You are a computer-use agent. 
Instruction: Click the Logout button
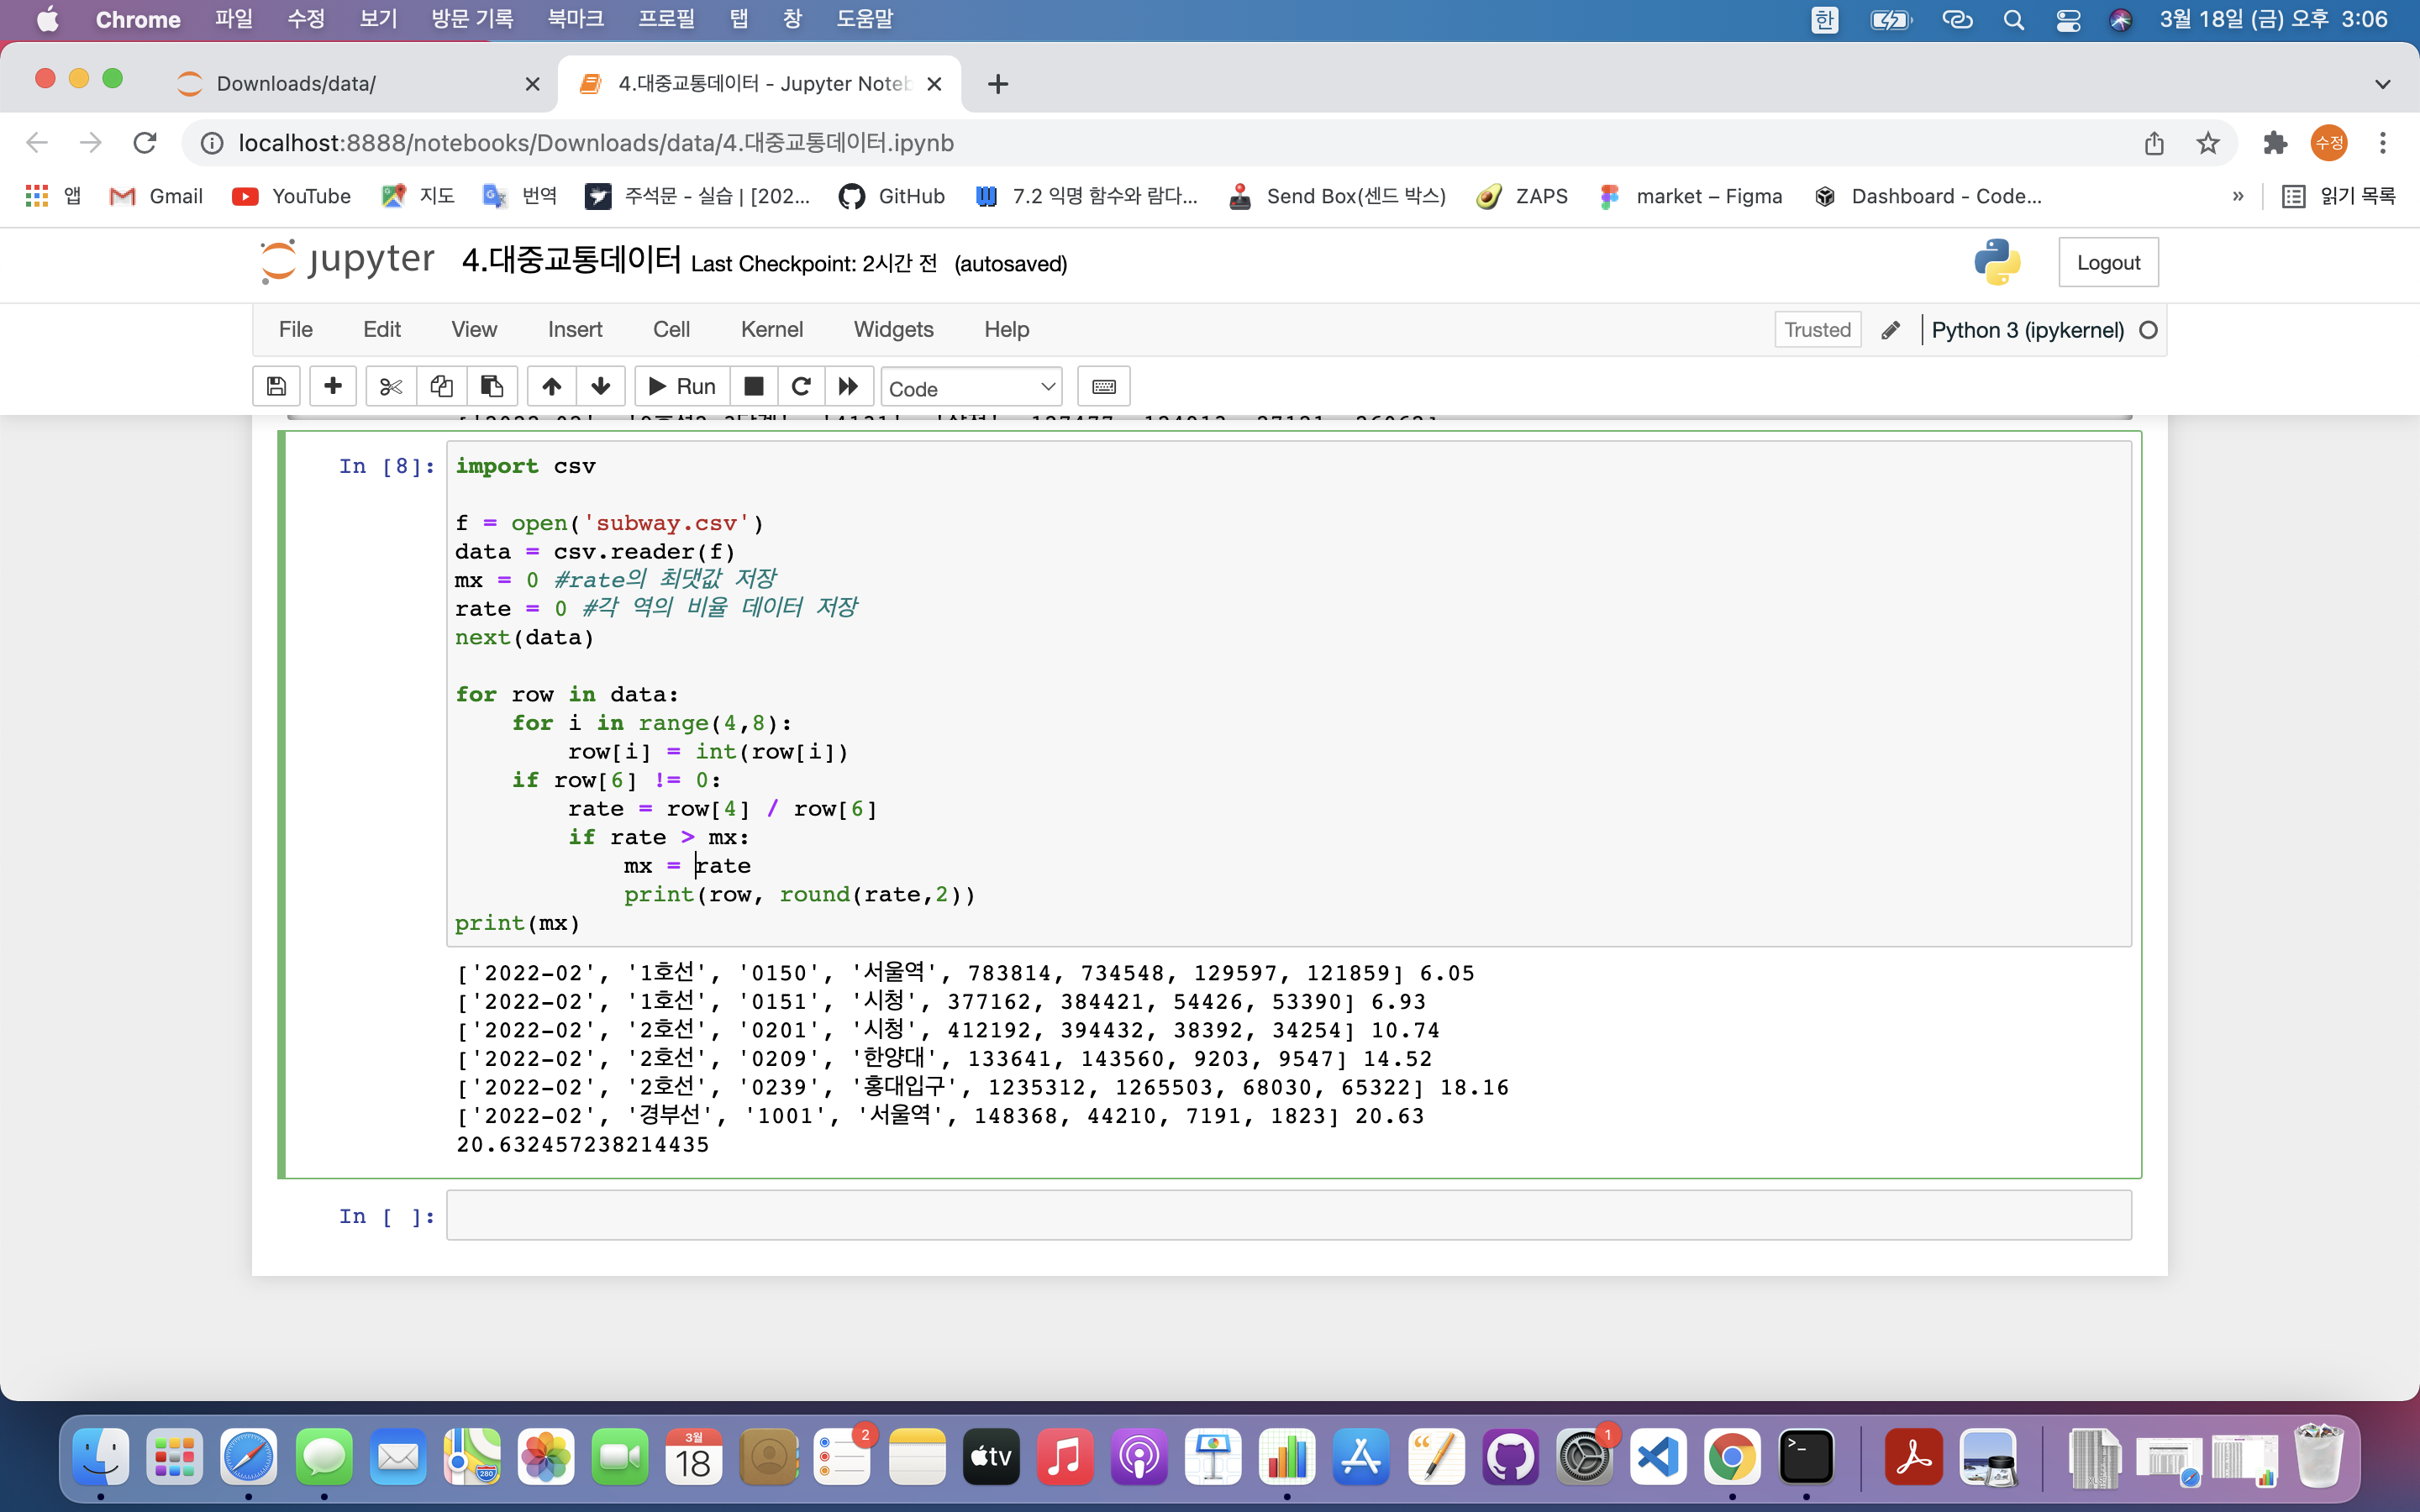[2108, 262]
